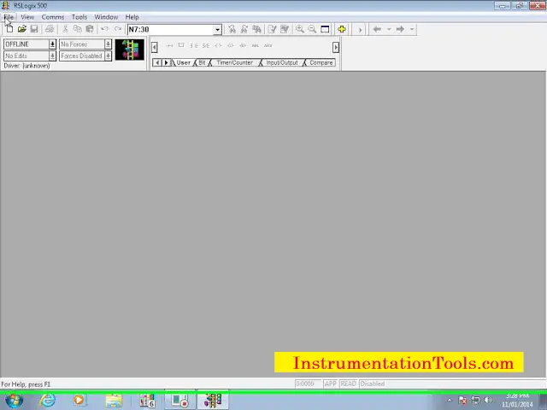
Task: Click instruction palette left scroll arrow
Action: coord(155,47)
